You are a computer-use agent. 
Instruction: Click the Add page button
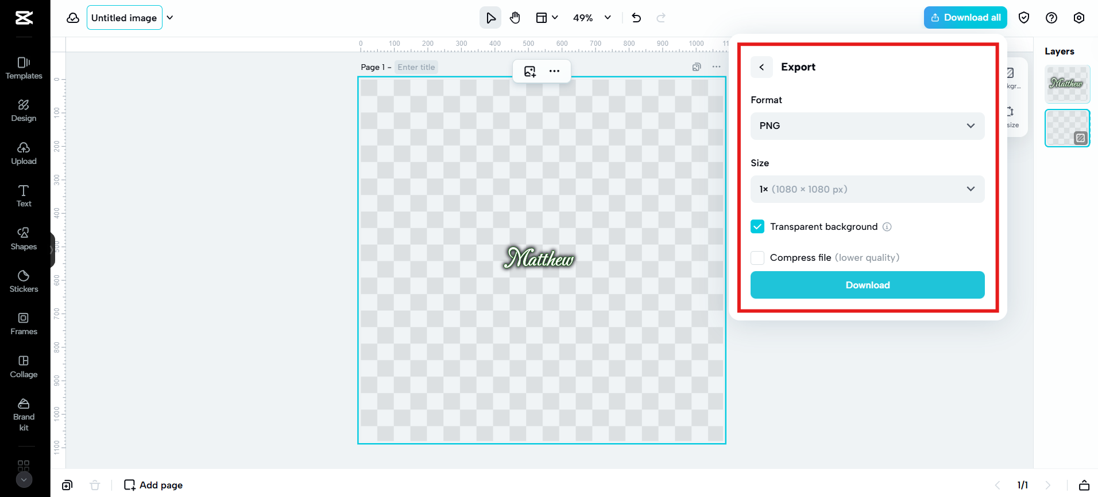coord(153,485)
